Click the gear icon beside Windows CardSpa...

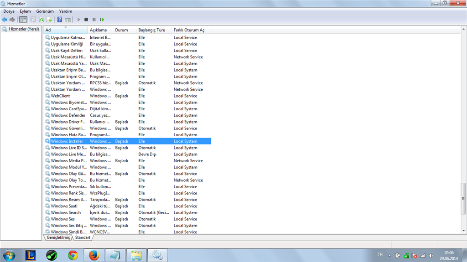47,109
